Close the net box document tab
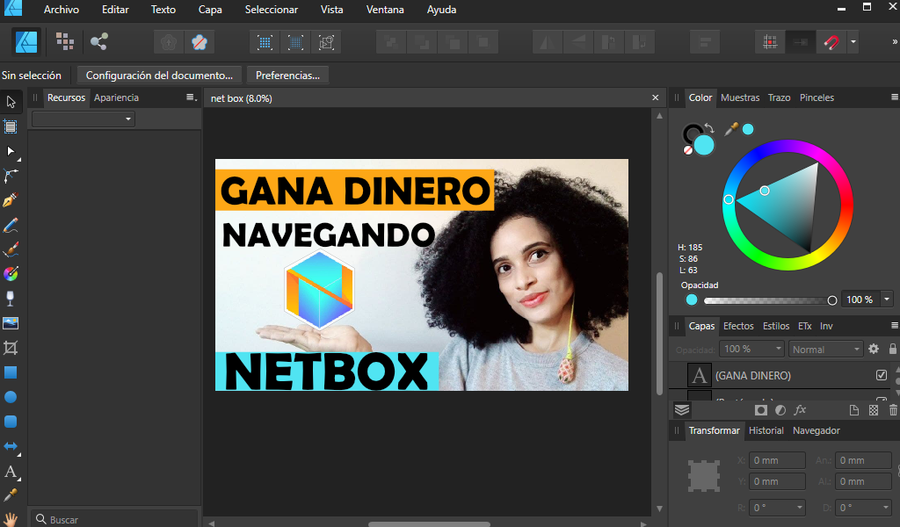The width and height of the screenshot is (900, 527). 655,98
